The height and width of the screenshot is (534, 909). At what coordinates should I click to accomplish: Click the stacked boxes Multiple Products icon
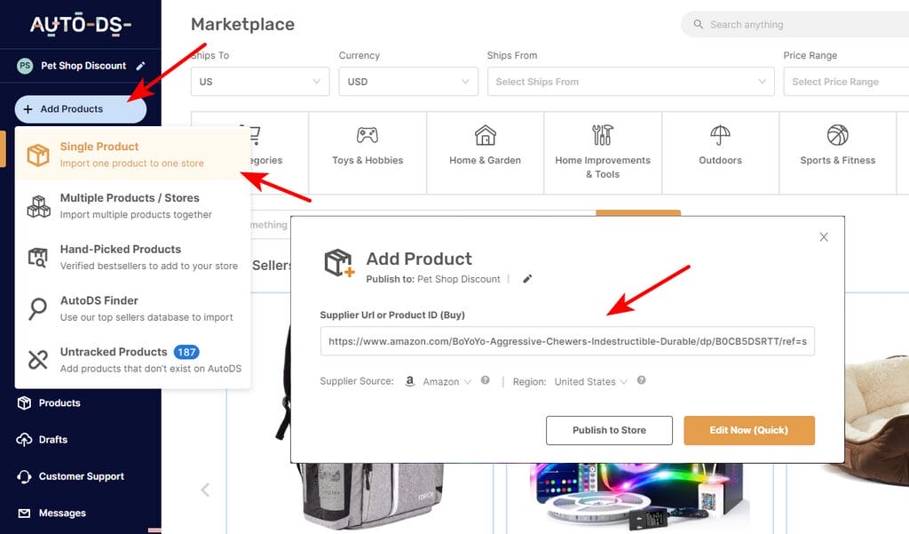tap(38, 207)
